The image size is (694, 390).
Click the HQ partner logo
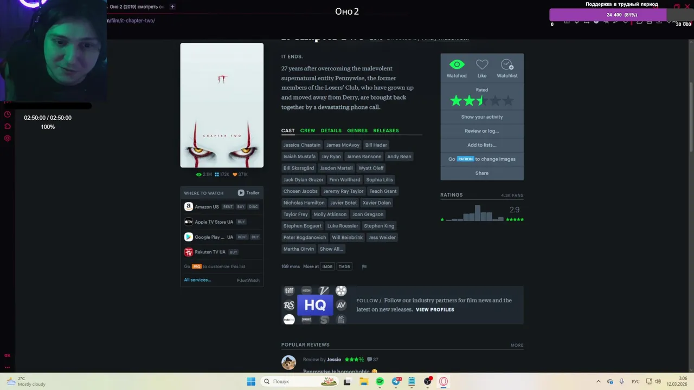pyautogui.click(x=315, y=305)
